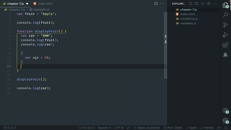Image resolution: width=231 pixels, height=130 pixels.
Task: Click the EXPLORER panel title
Action: click(x=179, y=4)
